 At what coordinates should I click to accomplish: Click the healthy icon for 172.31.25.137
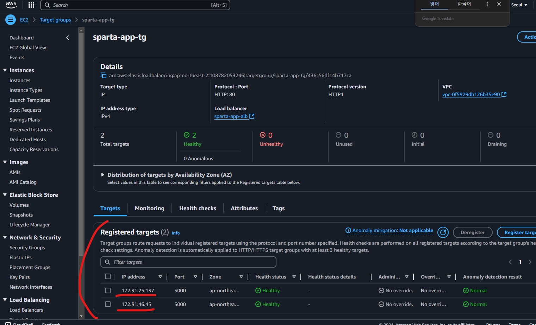(x=258, y=290)
